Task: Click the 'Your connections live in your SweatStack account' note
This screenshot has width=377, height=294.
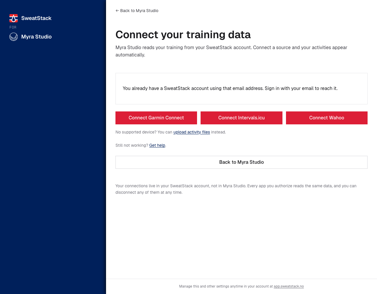Action: [x=236, y=189]
